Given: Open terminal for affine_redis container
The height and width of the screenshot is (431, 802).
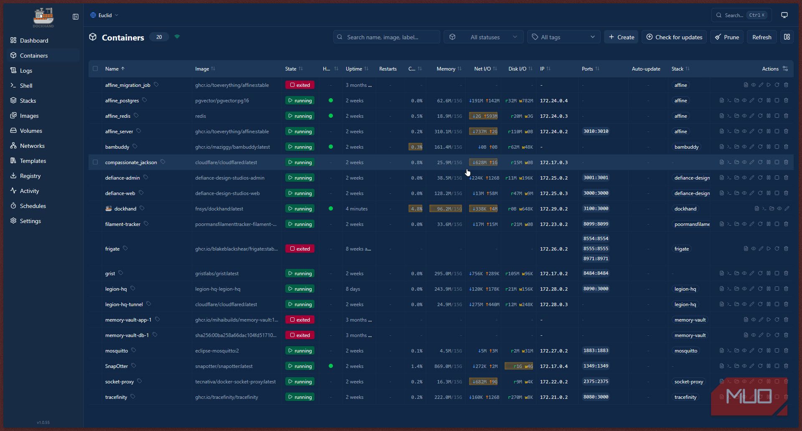Looking at the screenshot, I should [x=729, y=116].
